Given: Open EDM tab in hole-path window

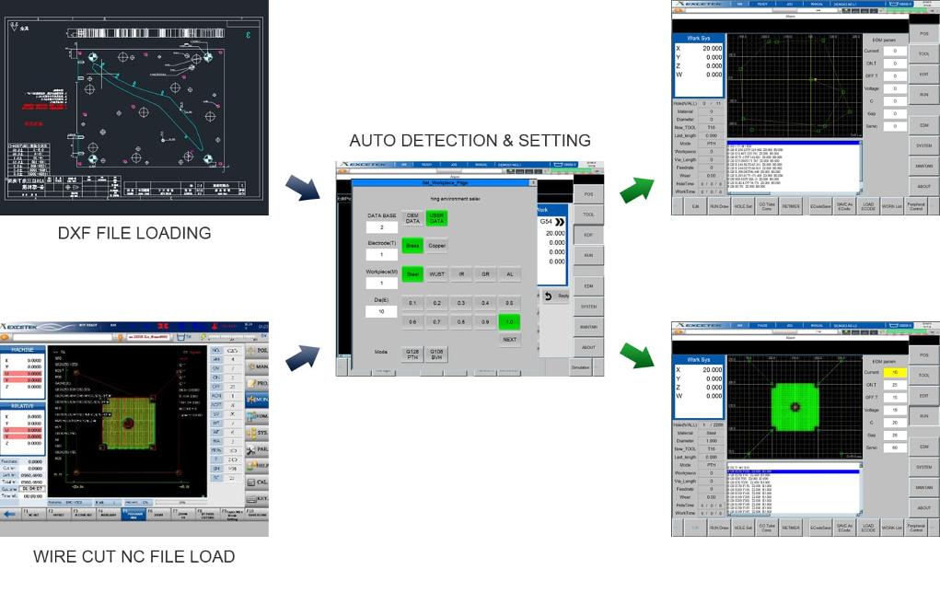Looking at the screenshot, I should [923, 125].
